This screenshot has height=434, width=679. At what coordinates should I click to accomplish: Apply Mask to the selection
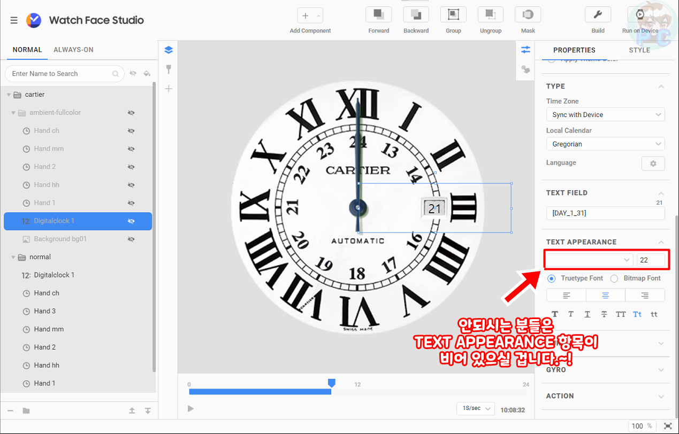tap(528, 14)
